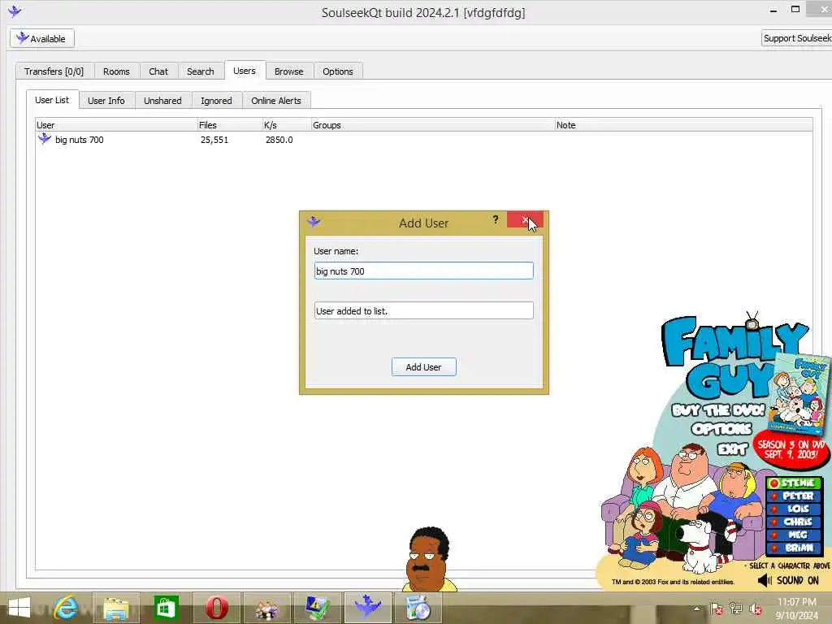
Task: Click OPTIONS on the Family Guy widget
Action: (721, 429)
